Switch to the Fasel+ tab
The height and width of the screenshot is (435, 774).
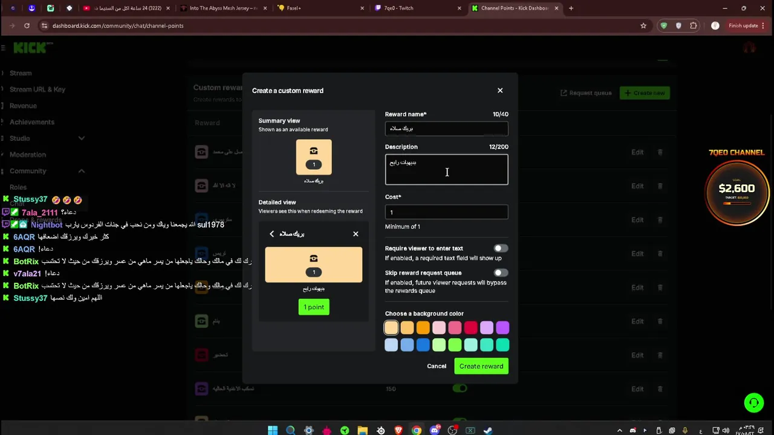click(x=320, y=8)
